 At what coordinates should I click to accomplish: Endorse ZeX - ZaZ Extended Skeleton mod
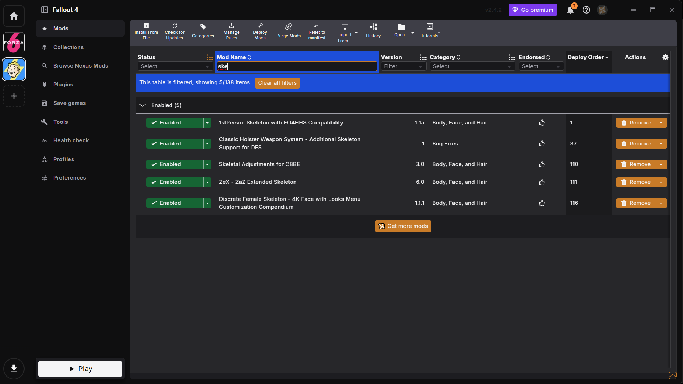pos(542,182)
